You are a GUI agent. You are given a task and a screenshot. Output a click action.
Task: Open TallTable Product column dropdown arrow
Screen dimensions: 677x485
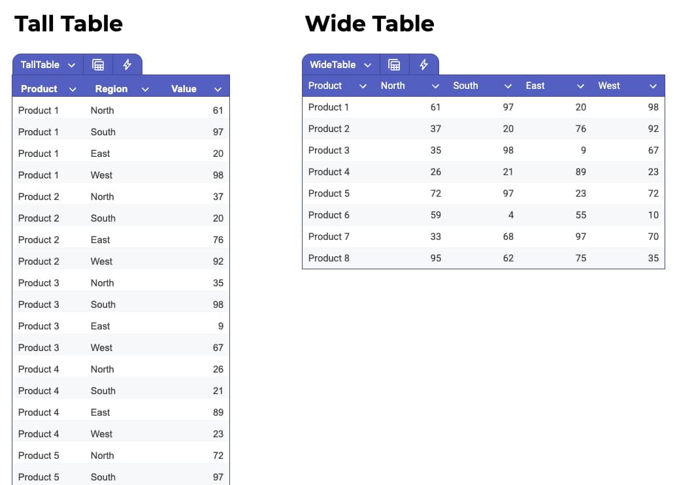(x=73, y=90)
